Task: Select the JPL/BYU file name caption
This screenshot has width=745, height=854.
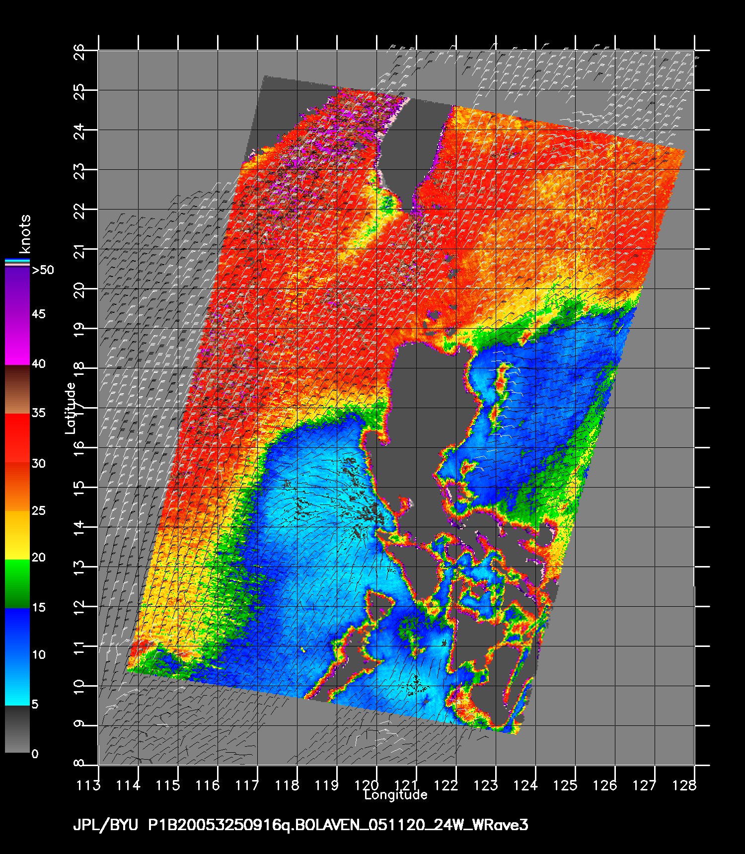Action: point(301,825)
